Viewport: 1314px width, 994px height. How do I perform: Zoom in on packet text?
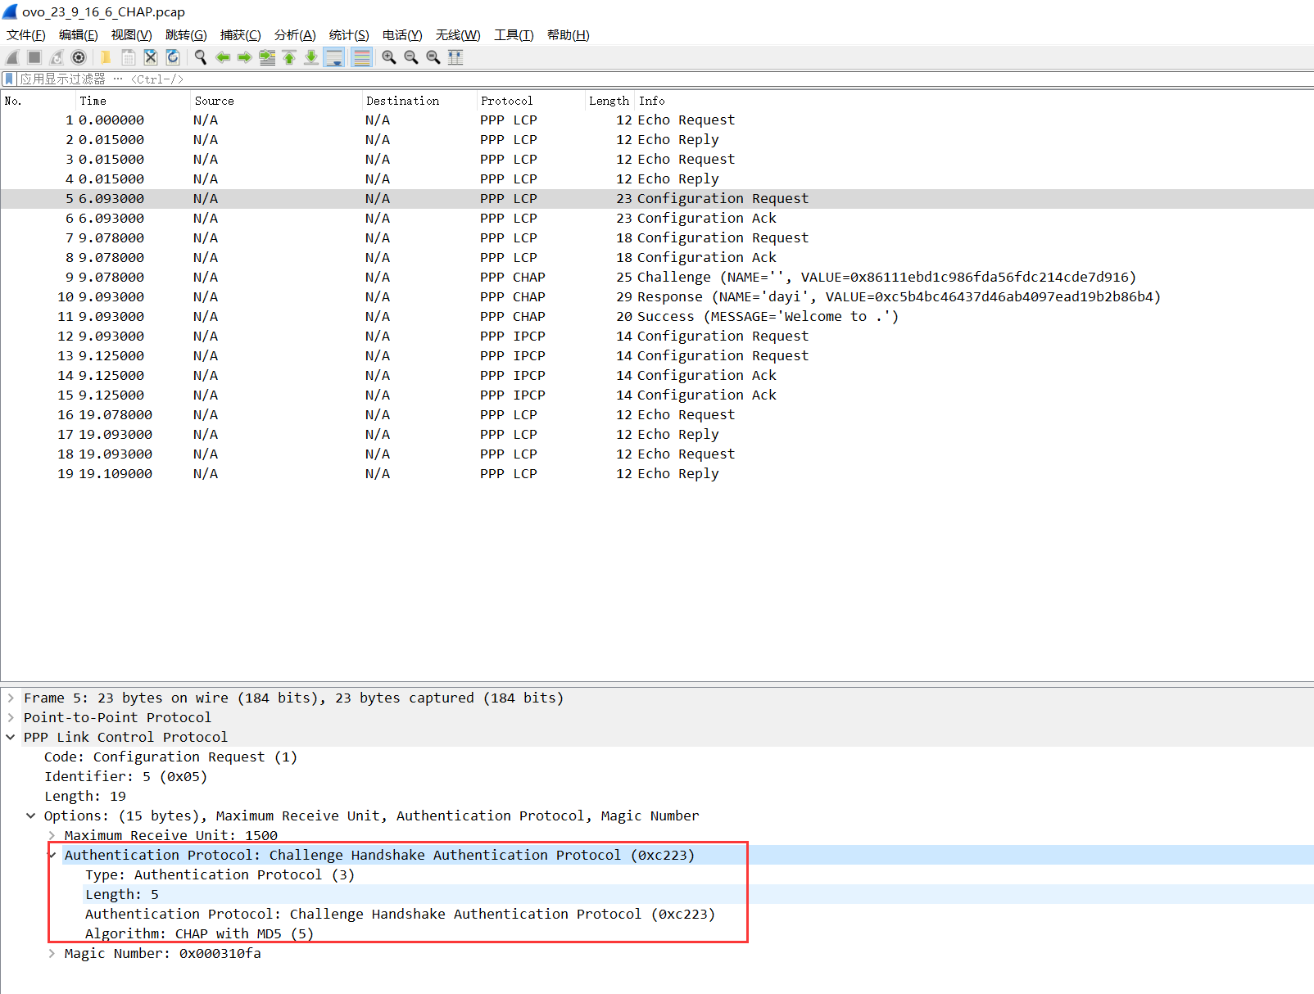[x=389, y=57]
